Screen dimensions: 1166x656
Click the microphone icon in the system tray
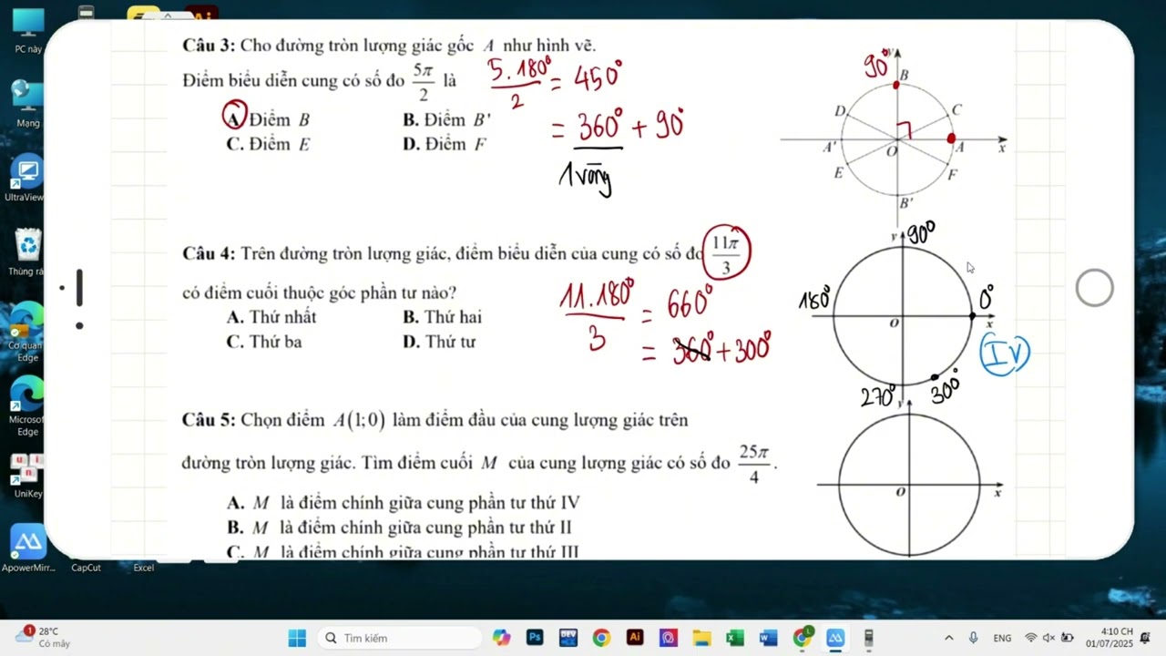[974, 638]
